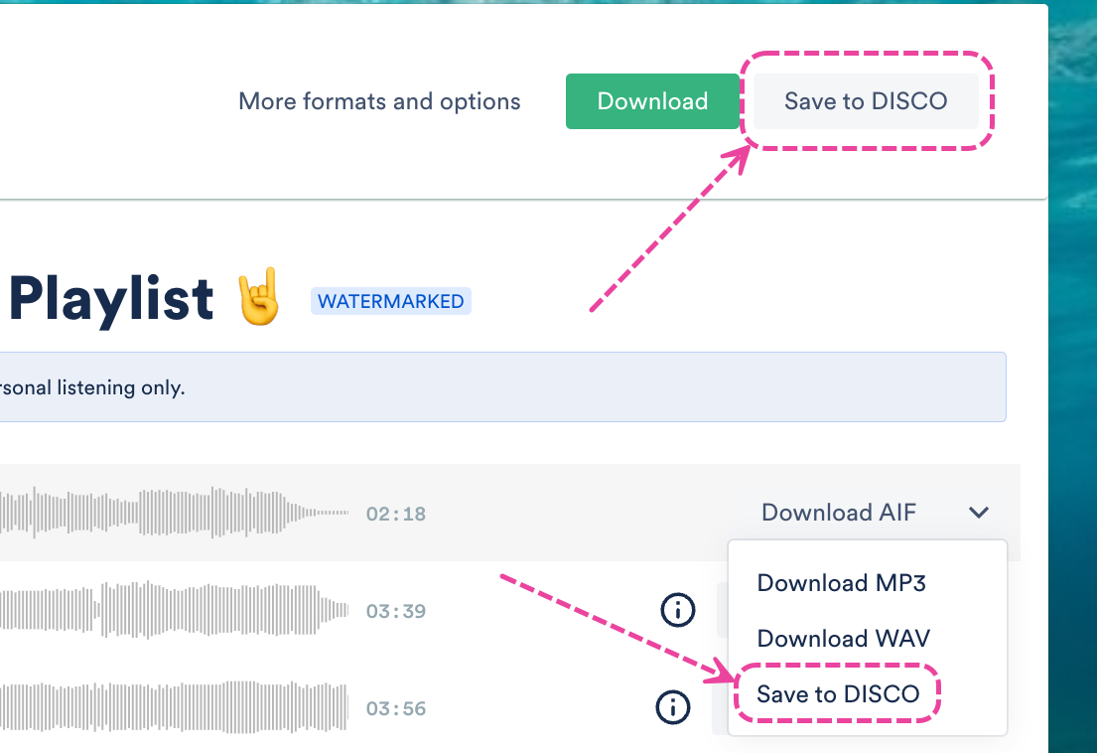Image resolution: width=1097 pixels, height=753 pixels.
Task: Seek in the 02:18 track waveform
Action: (x=174, y=513)
